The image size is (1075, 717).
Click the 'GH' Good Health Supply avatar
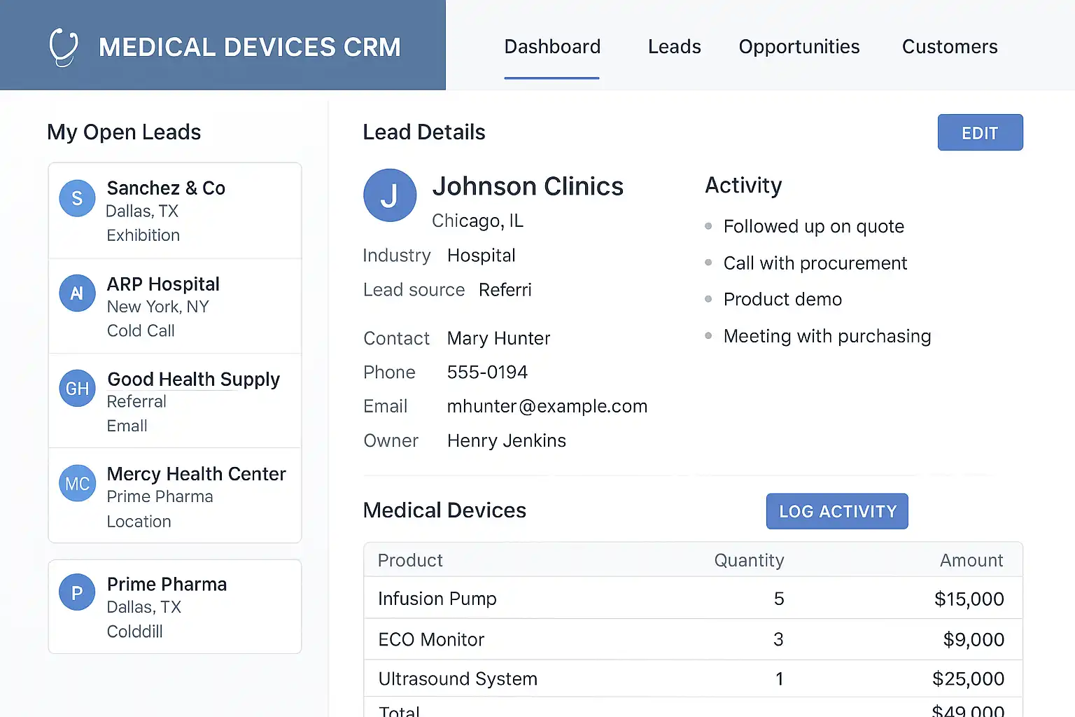pyautogui.click(x=77, y=389)
